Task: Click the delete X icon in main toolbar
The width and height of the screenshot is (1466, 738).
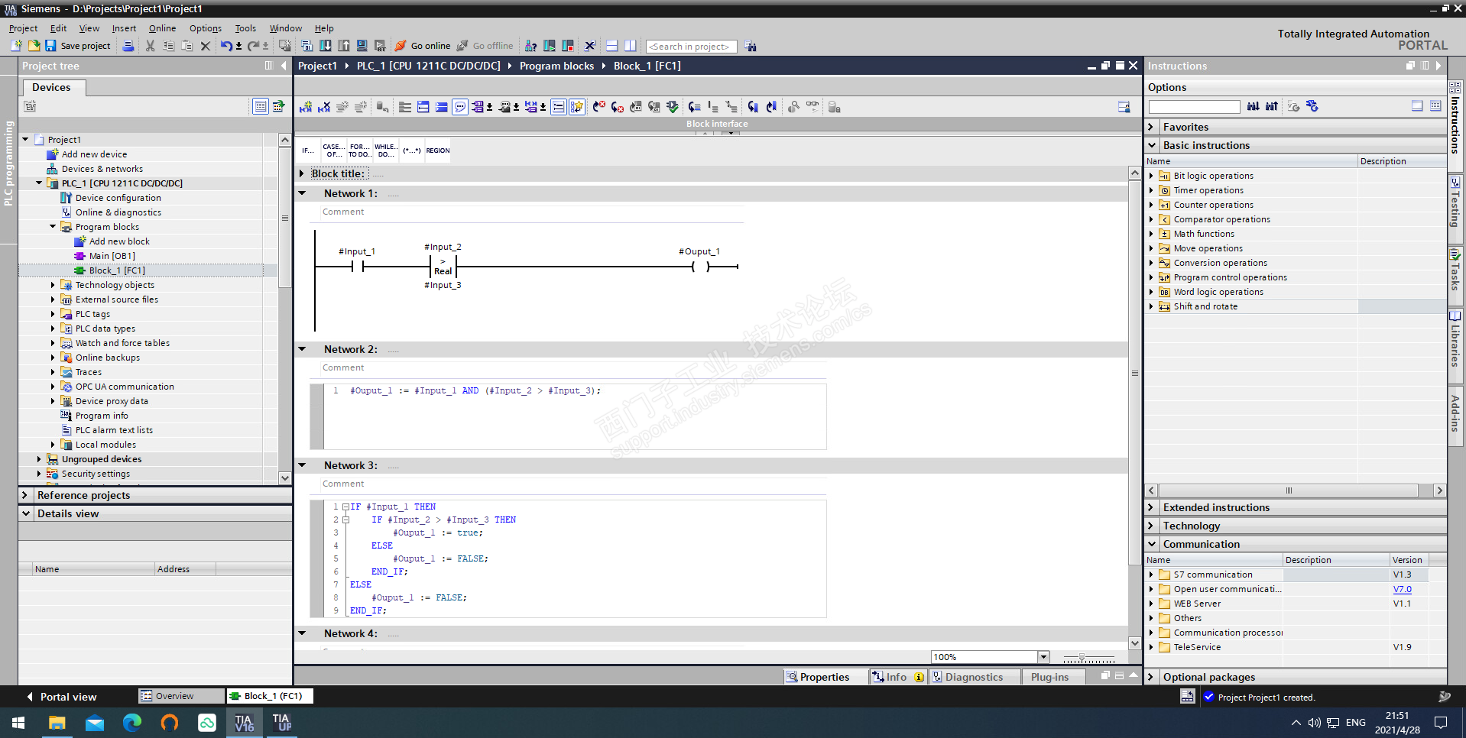Action: 205,46
